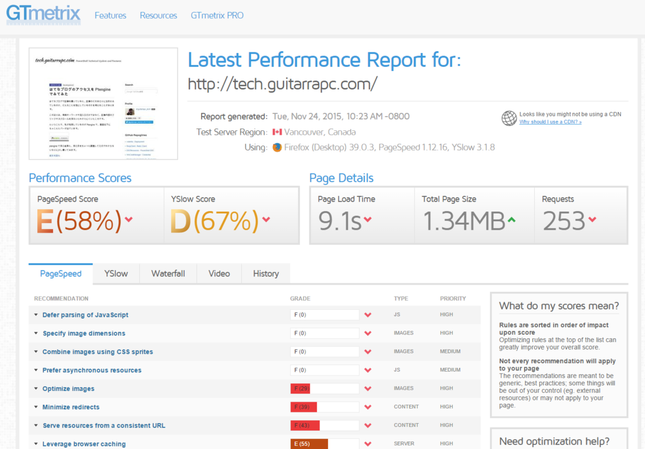Select the PageSpeed tab
Image resolution: width=645 pixels, height=449 pixels.
61,273
